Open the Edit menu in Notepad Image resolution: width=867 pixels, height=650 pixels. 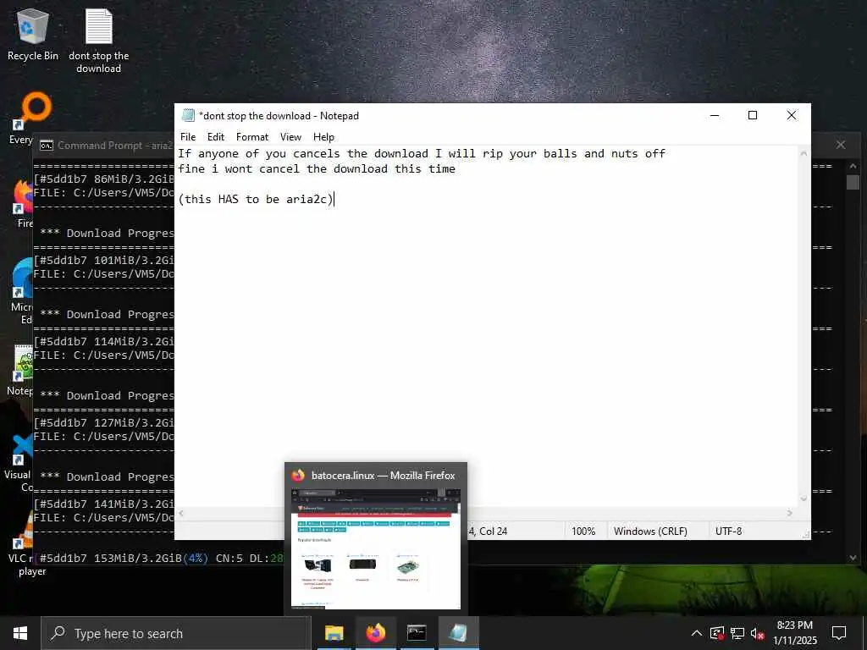click(216, 137)
